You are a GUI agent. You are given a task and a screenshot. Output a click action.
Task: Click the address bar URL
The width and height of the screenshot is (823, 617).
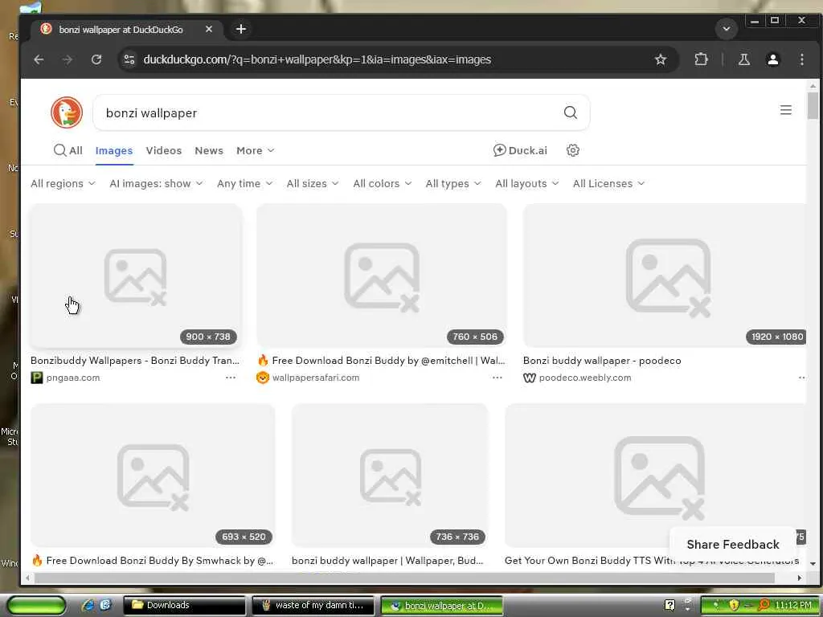point(317,59)
